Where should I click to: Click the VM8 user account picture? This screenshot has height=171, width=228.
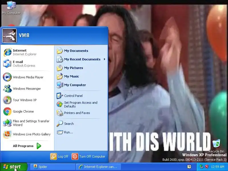[9, 36]
